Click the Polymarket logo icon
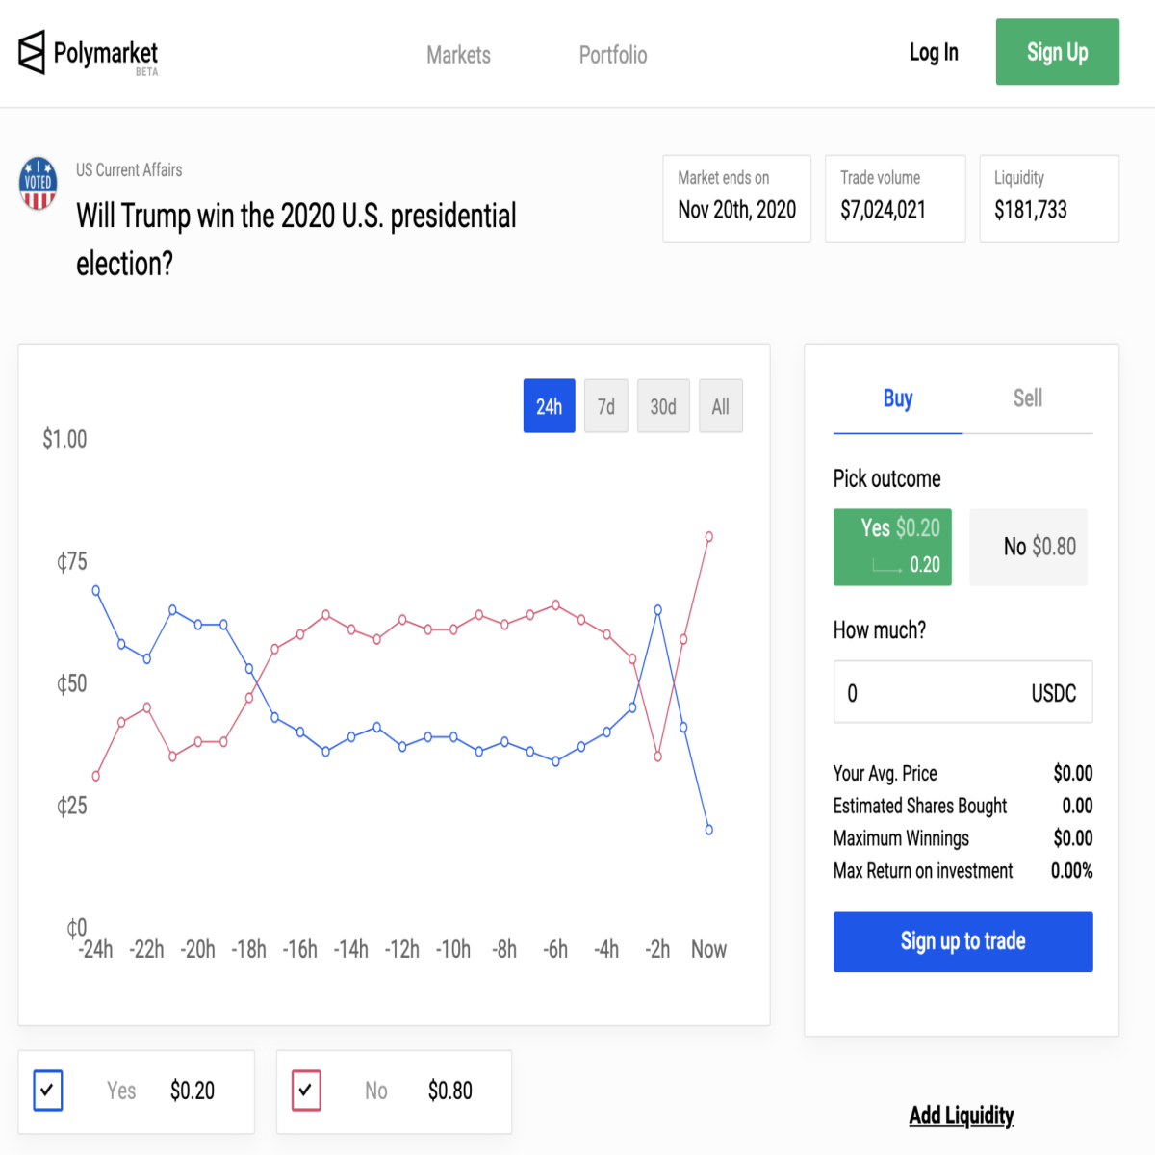The height and width of the screenshot is (1155, 1155). click(x=32, y=52)
